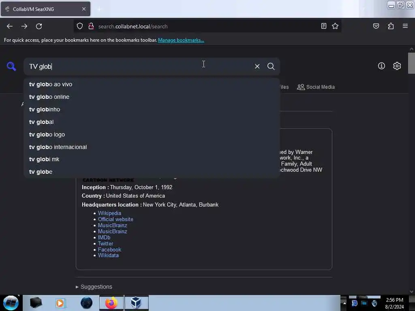415x311 pixels.
Task: Open the black box taskbar icon
Action: (36, 303)
